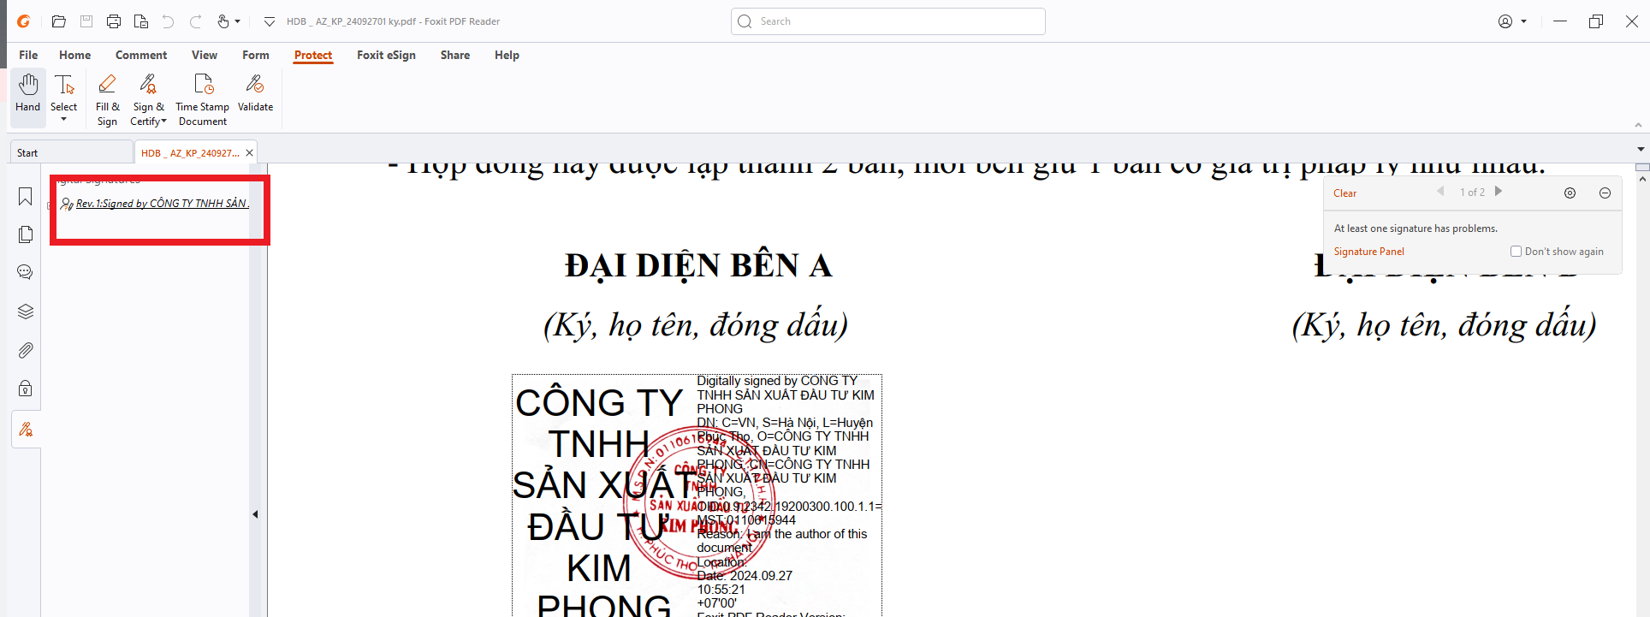Viewport: 1650px width, 617px height.
Task: Open the Attachments paperclip panel
Action: 26,350
